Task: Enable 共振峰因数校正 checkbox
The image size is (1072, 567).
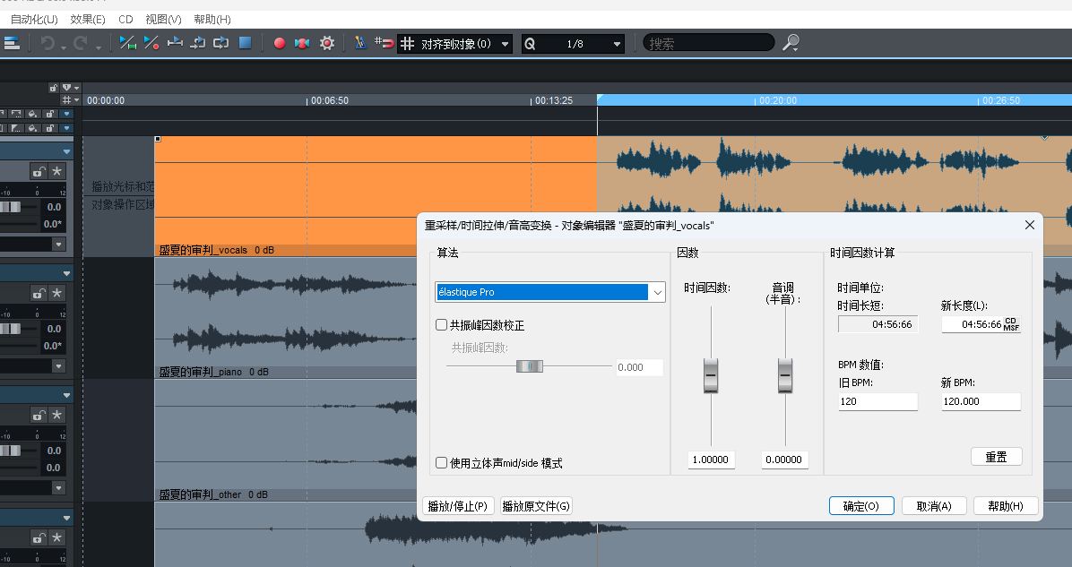Action: click(x=442, y=325)
